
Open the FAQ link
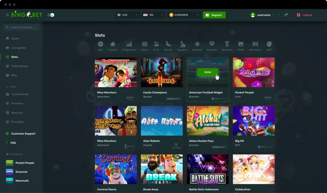pos(11,143)
